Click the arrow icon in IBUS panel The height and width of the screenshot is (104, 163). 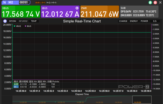tap(77, 8)
